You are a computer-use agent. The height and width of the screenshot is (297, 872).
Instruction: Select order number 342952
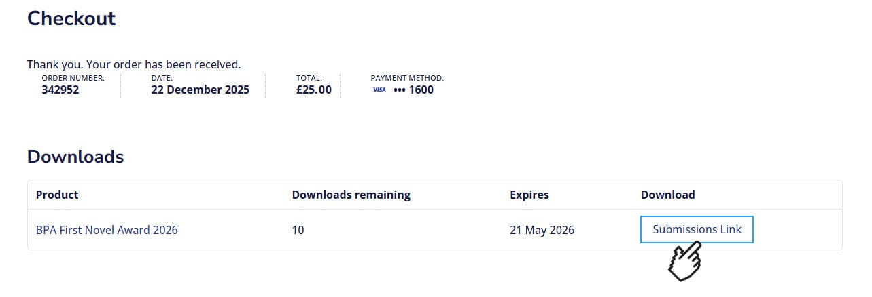(x=60, y=90)
